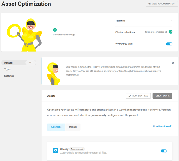Switch to the Manual tab
The width and height of the screenshot is (179, 161).
(73, 127)
